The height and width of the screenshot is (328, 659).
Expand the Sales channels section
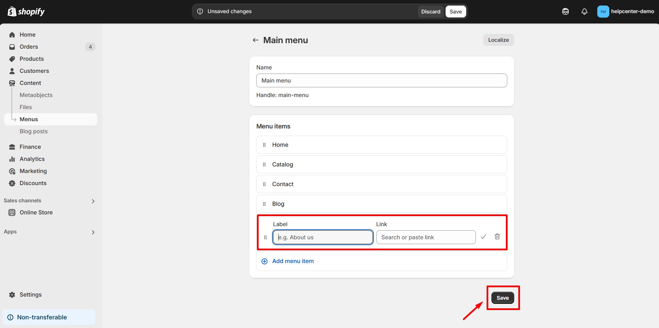pyautogui.click(x=93, y=201)
